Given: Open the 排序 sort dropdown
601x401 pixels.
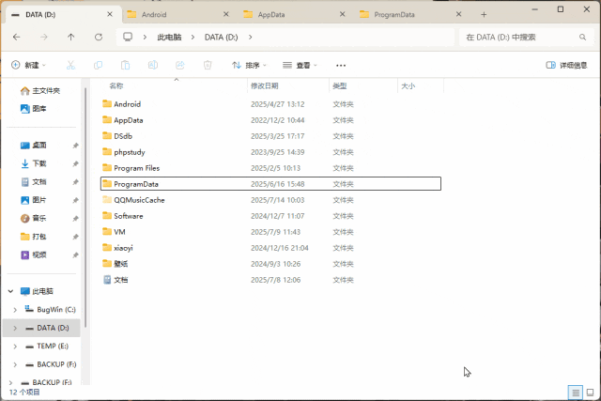Looking at the screenshot, I should point(249,65).
